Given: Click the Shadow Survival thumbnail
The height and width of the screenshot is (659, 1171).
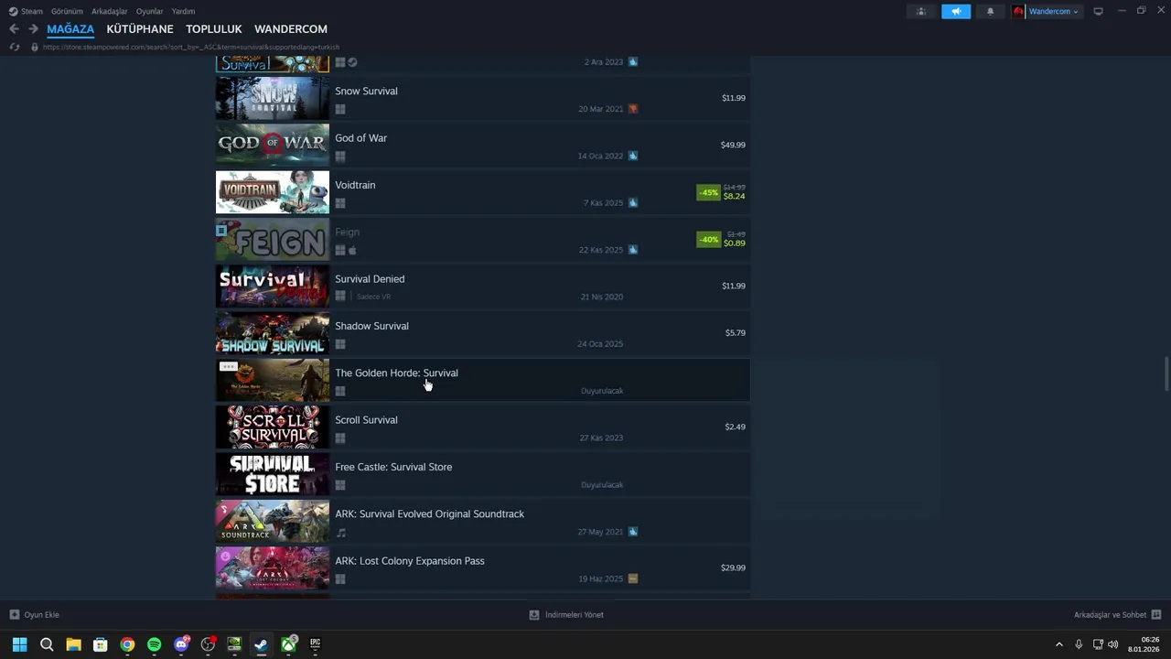Looking at the screenshot, I should 273,333.
